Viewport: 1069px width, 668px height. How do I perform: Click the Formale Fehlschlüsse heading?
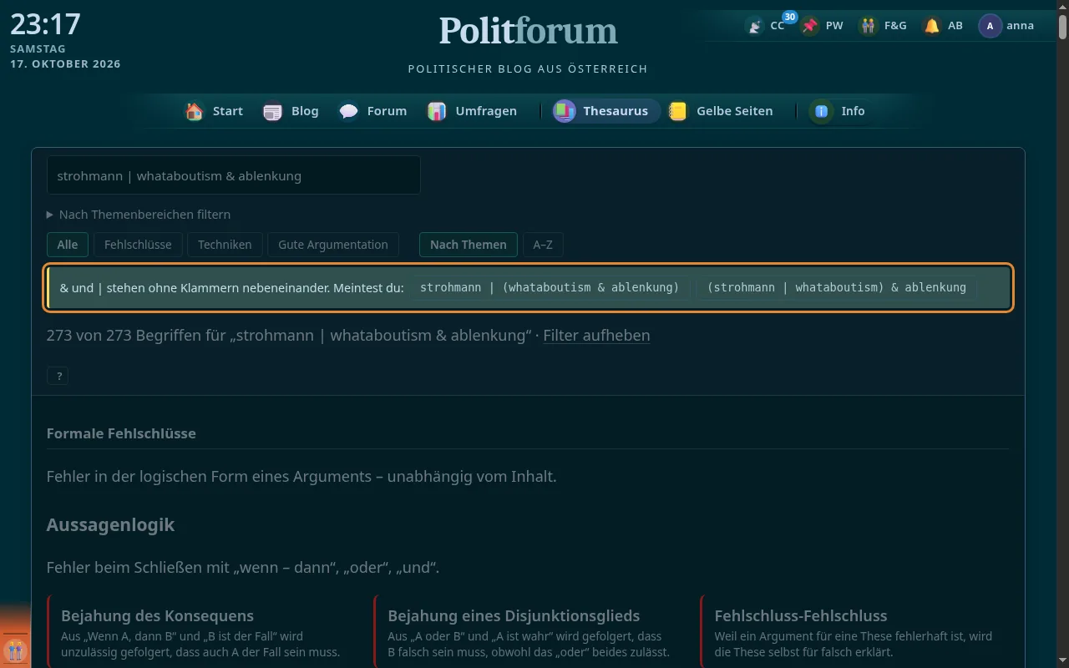coord(121,433)
